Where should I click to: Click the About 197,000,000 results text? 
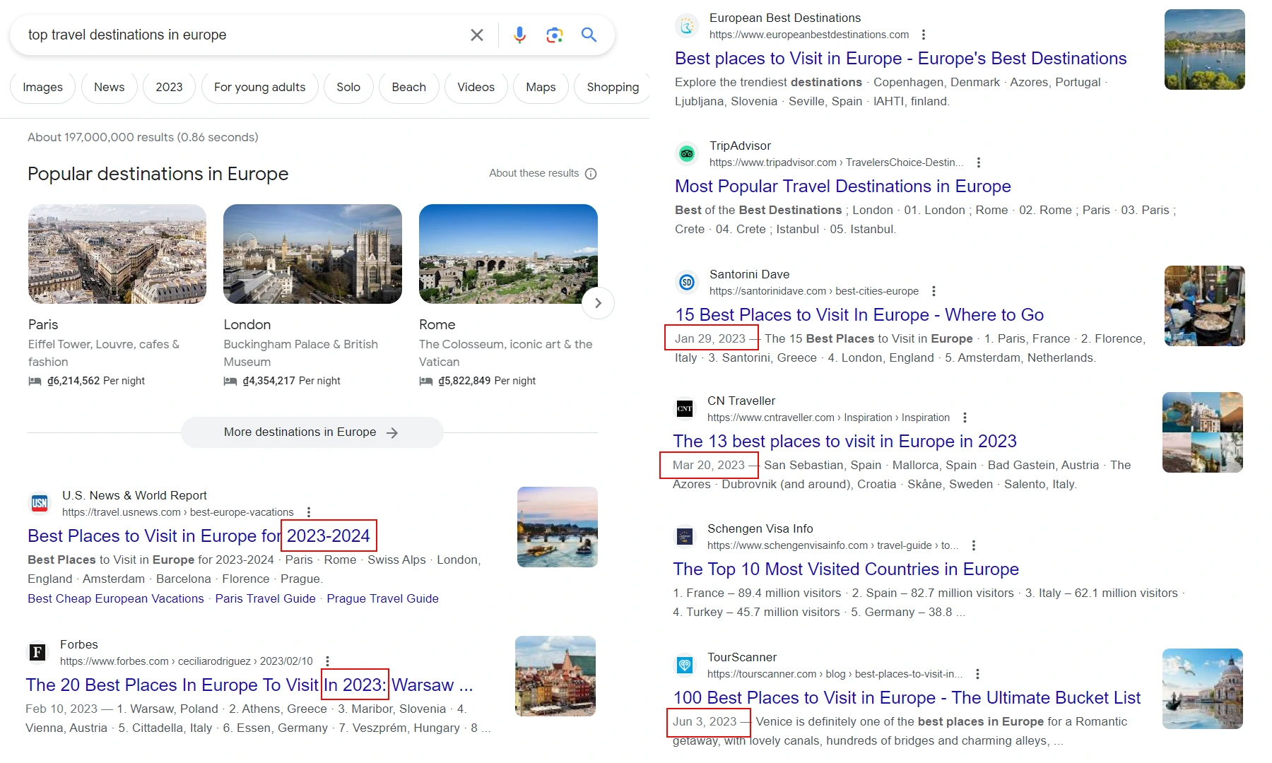(143, 137)
